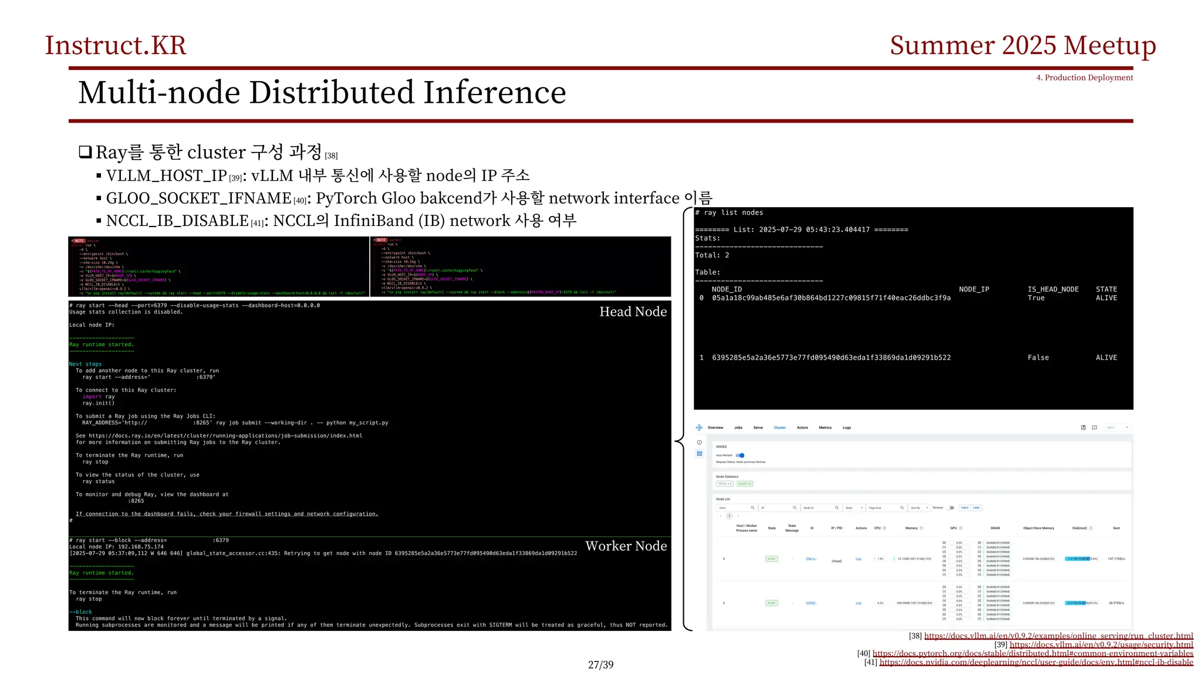1202x676 pixels.
Task: Click the "Worker Node" label in terminal
Action: click(626, 546)
